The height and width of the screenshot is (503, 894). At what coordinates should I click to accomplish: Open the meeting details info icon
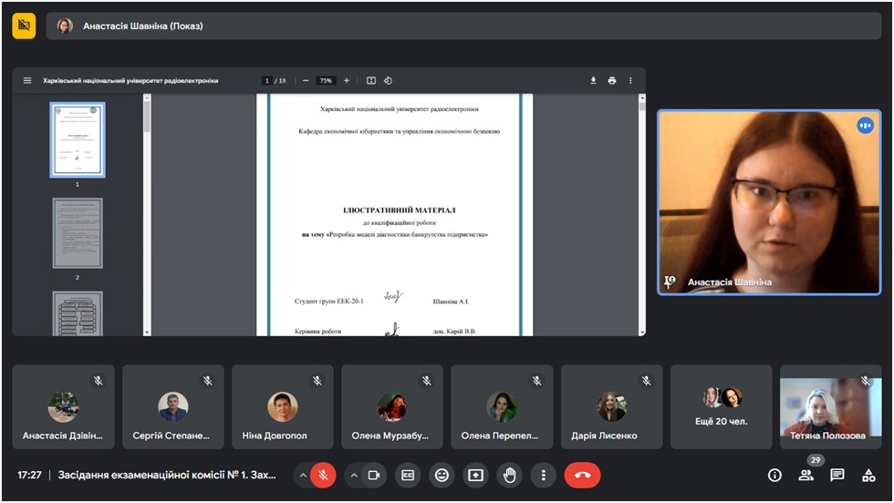(x=774, y=475)
